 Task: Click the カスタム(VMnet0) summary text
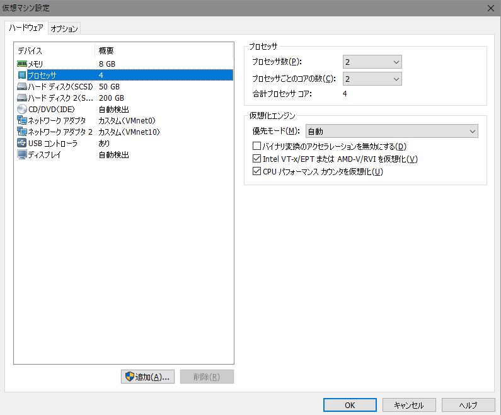[x=127, y=120]
